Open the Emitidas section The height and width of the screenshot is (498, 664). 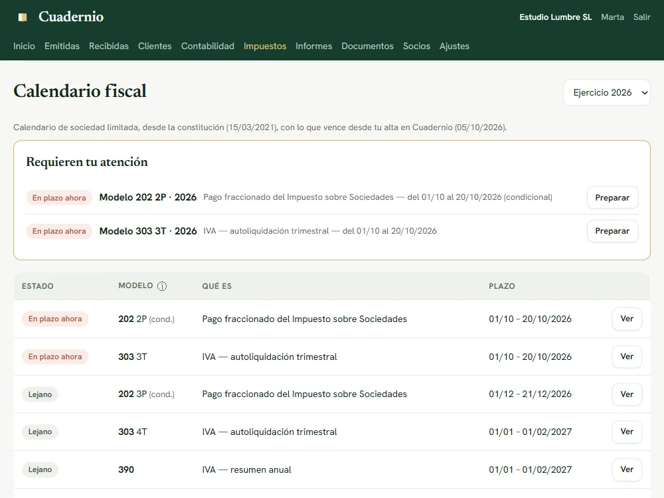[62, 46]
